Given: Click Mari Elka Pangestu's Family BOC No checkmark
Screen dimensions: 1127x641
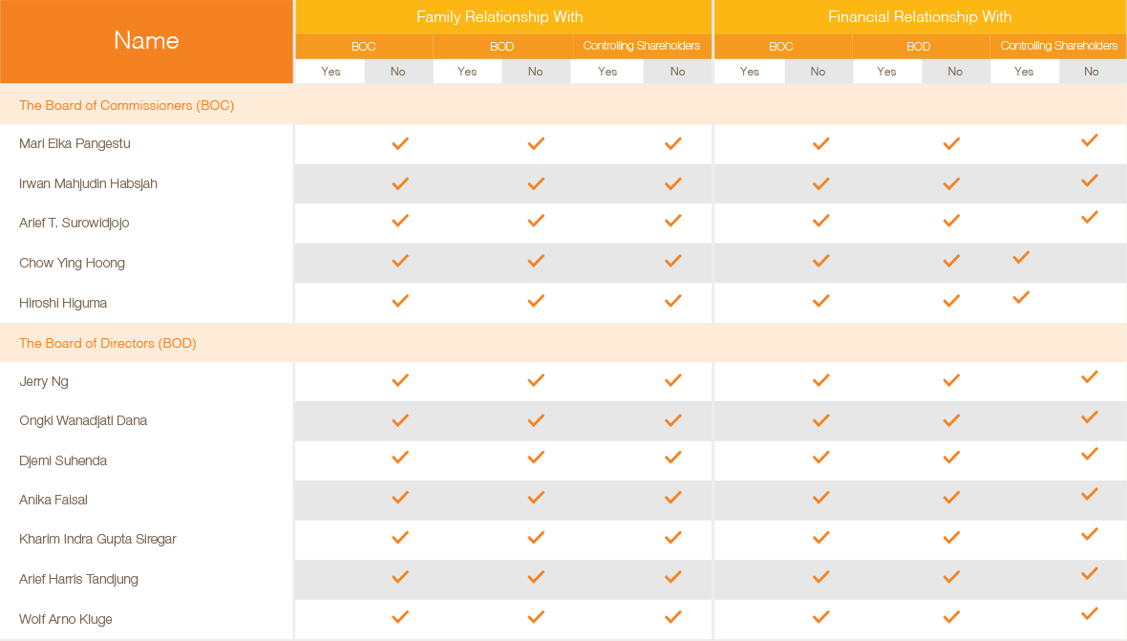Looking at the screenshot, I should pyautogui.click(x=400, y=143).
